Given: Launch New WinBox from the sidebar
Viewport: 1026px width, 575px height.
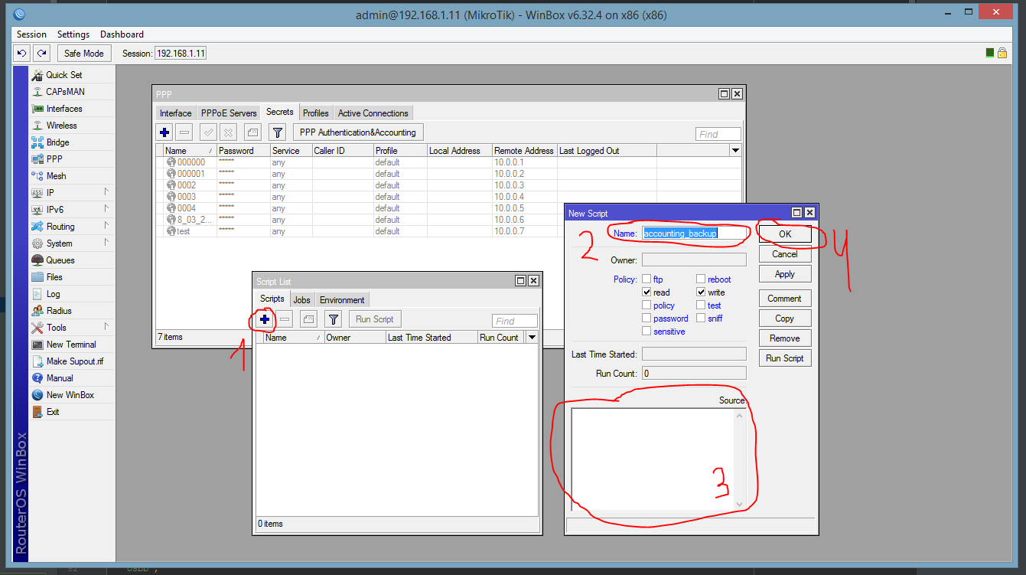Looking at the screenshot, I should (x=70, y=395).
